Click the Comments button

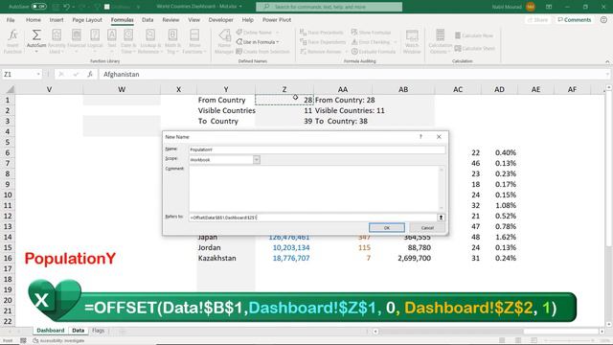coord(575,19)
